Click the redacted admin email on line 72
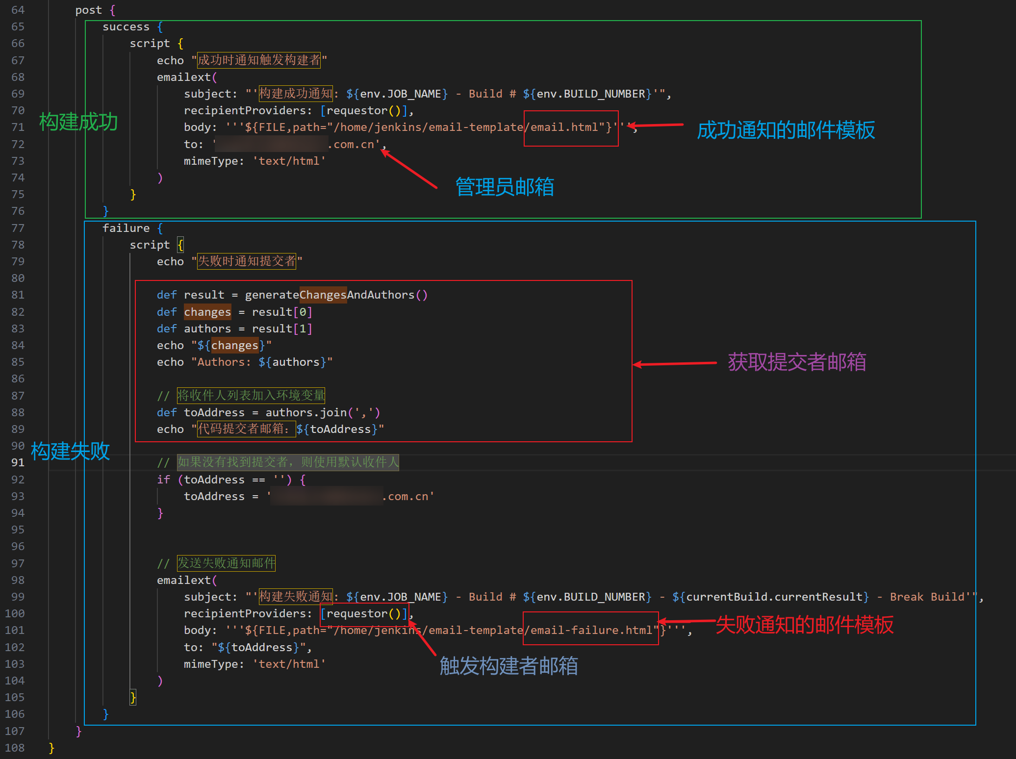1016x759 pixels. coord(271,144)
